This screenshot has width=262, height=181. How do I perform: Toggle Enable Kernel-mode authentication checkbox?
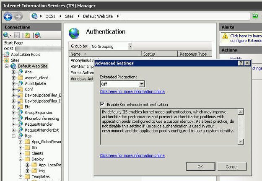(102, 104)
